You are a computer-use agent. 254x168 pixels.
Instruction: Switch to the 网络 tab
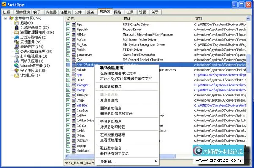tap(118, 12)
